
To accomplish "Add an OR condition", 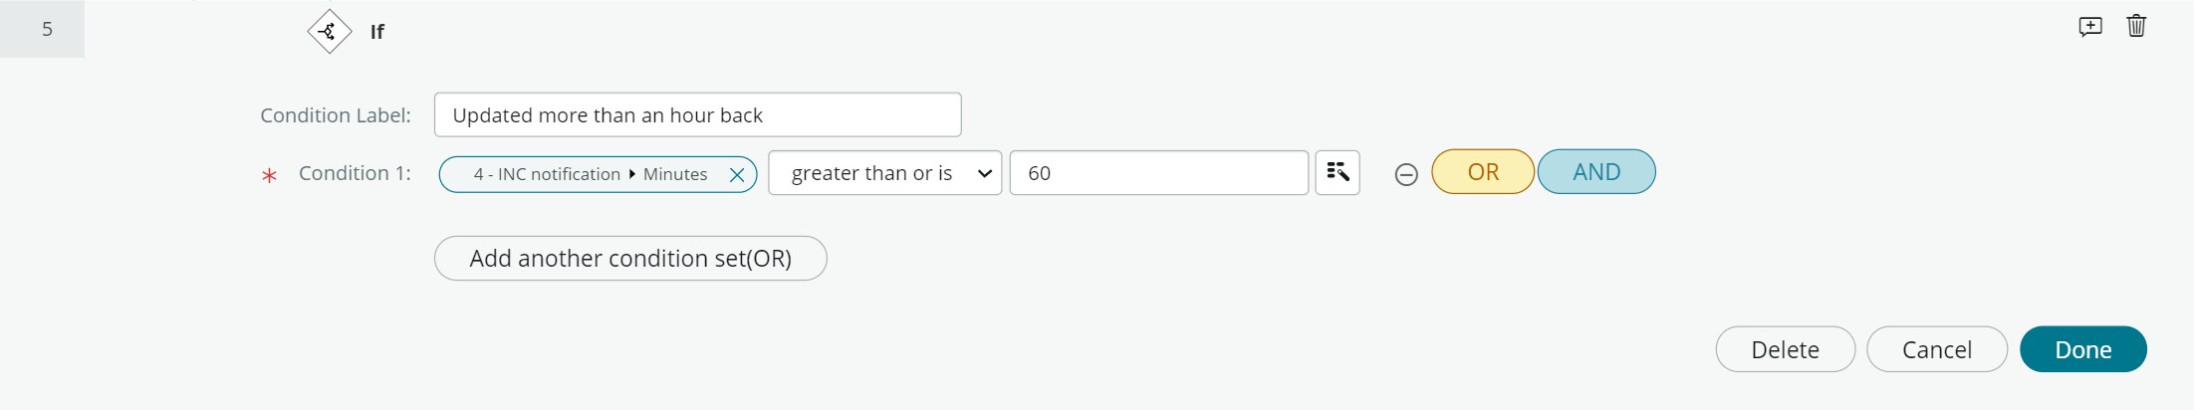I will click(x=1483, y=172).
